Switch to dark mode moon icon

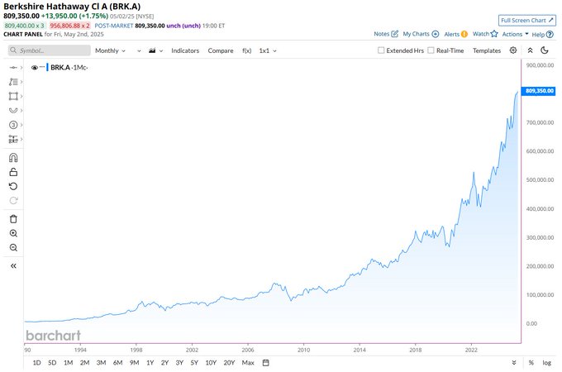(x=545, y=50)
